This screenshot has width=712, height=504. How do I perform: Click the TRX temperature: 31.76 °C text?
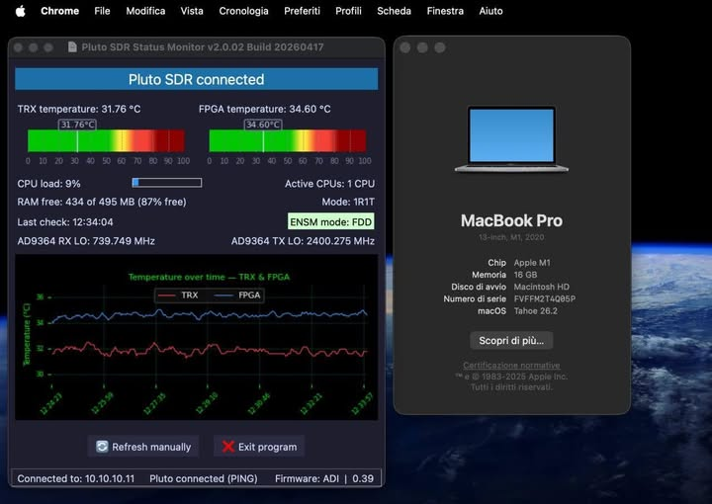point(79,109)
